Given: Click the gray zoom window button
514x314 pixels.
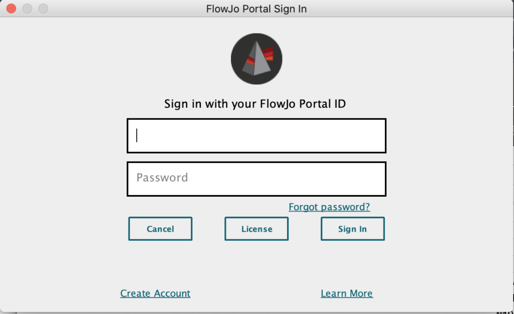Looking at the screenshot, I should [x=43, y=9].
